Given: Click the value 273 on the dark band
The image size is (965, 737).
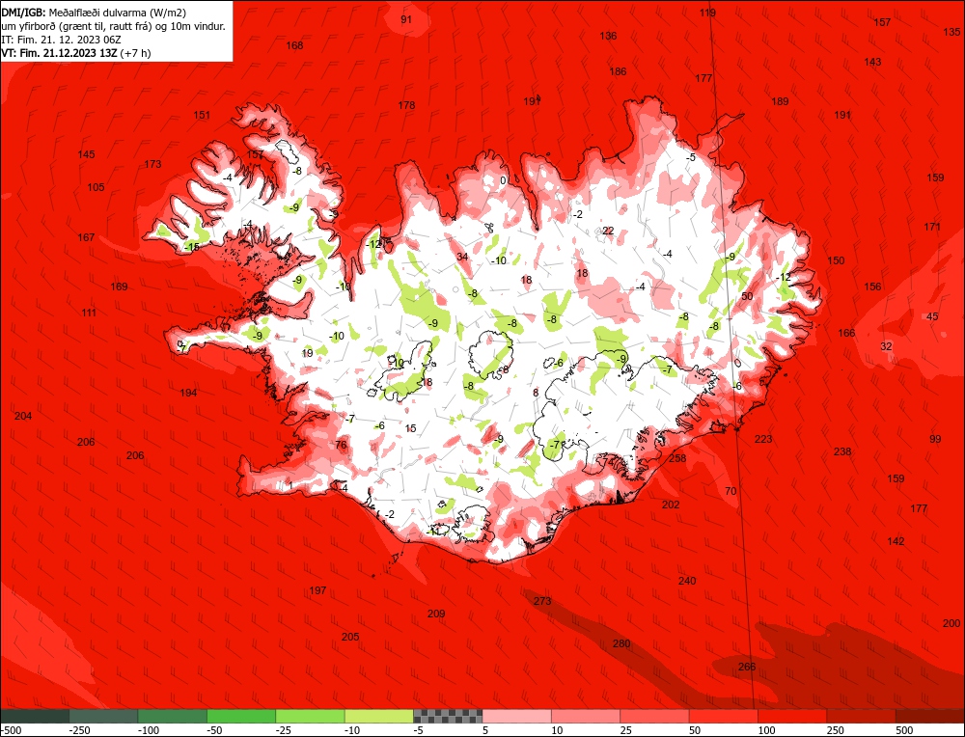Looking at the screenshot, I should [x=542, y=601].
